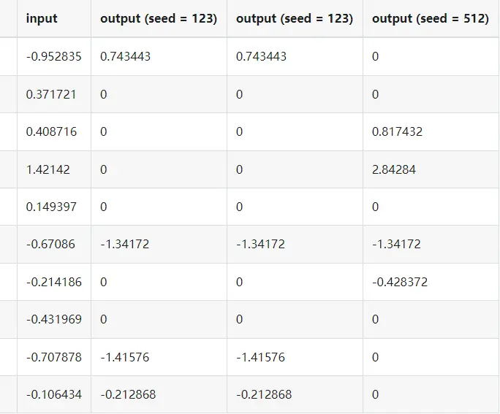Select the "output (seed = 512)" column header

[430, 19]
